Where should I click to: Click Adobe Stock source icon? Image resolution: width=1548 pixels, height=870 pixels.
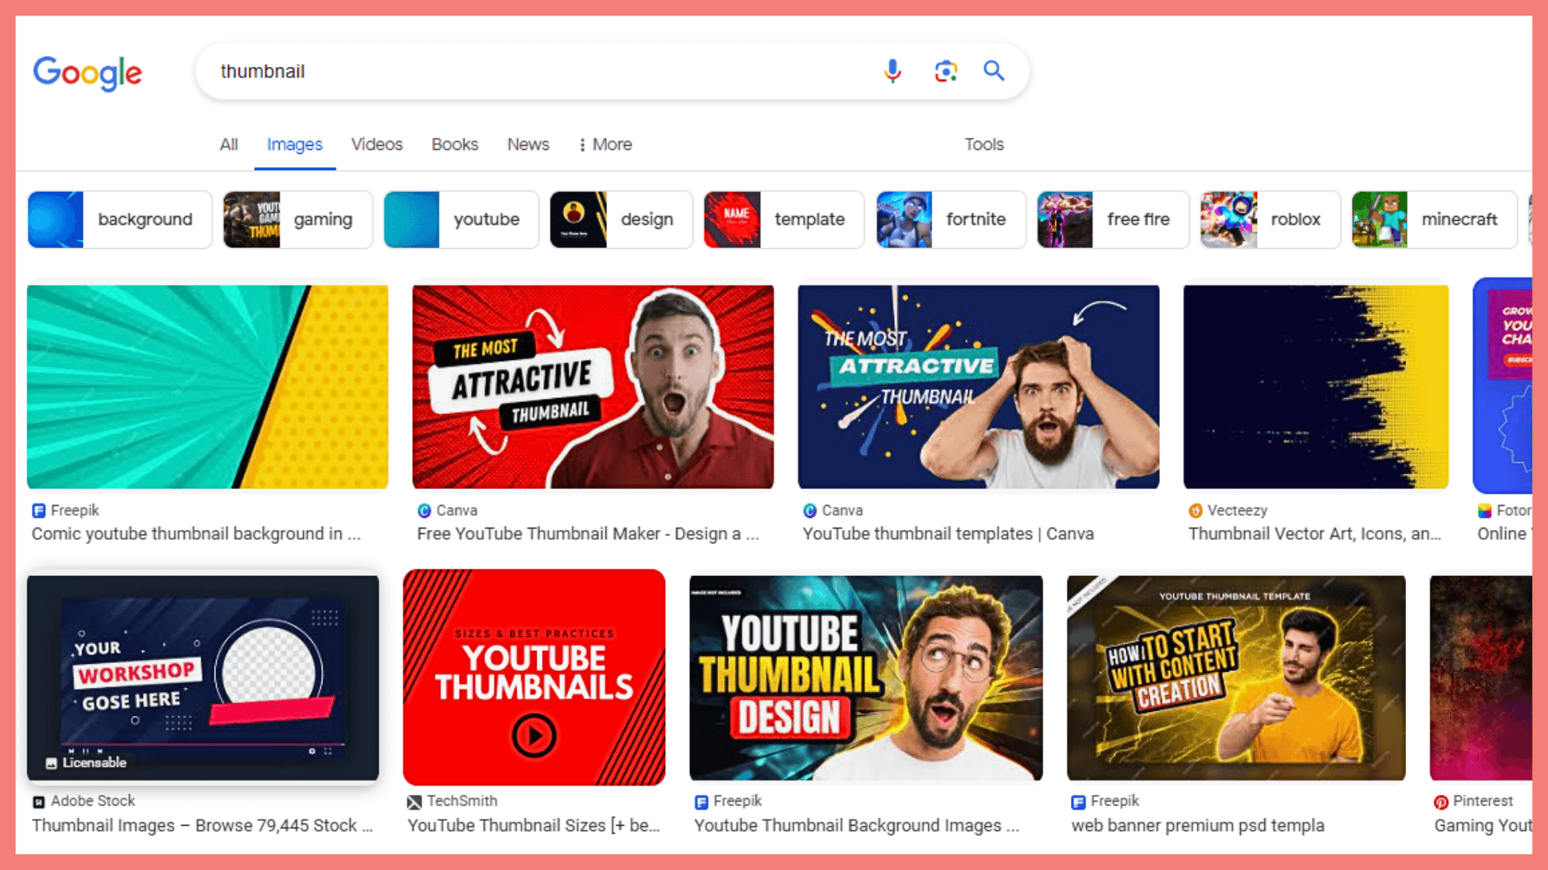[39, 802]
